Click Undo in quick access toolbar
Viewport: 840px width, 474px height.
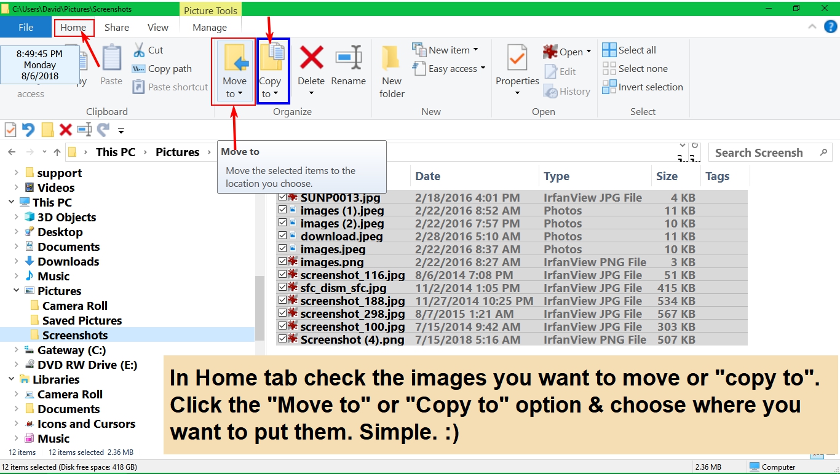28,130
